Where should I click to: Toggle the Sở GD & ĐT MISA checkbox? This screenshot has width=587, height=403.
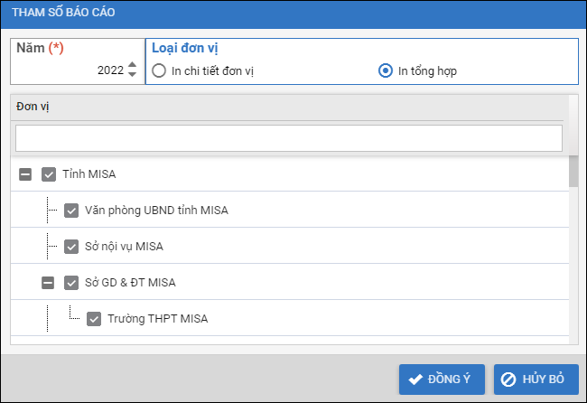pyautogui.click(x=71, y=283)
